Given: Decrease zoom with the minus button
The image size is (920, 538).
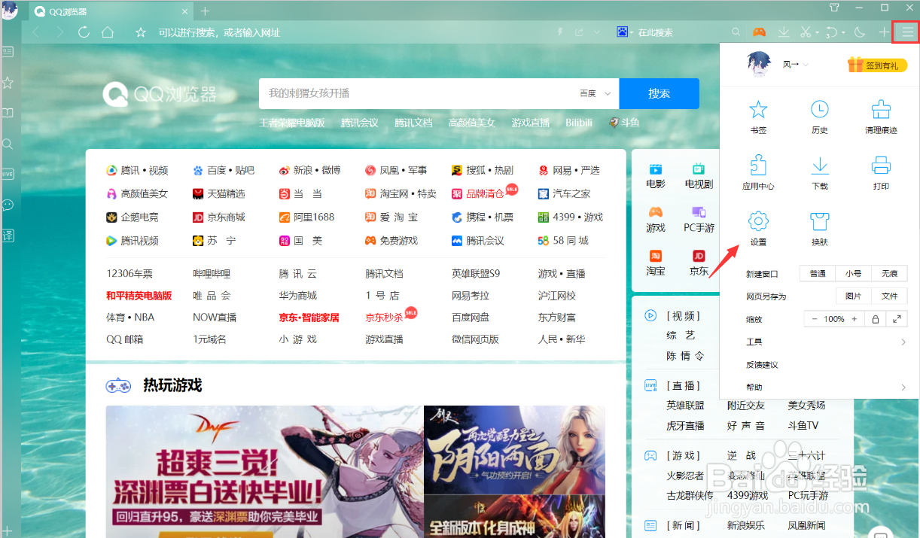Looking at the screenshot, I should coord(815,319).
